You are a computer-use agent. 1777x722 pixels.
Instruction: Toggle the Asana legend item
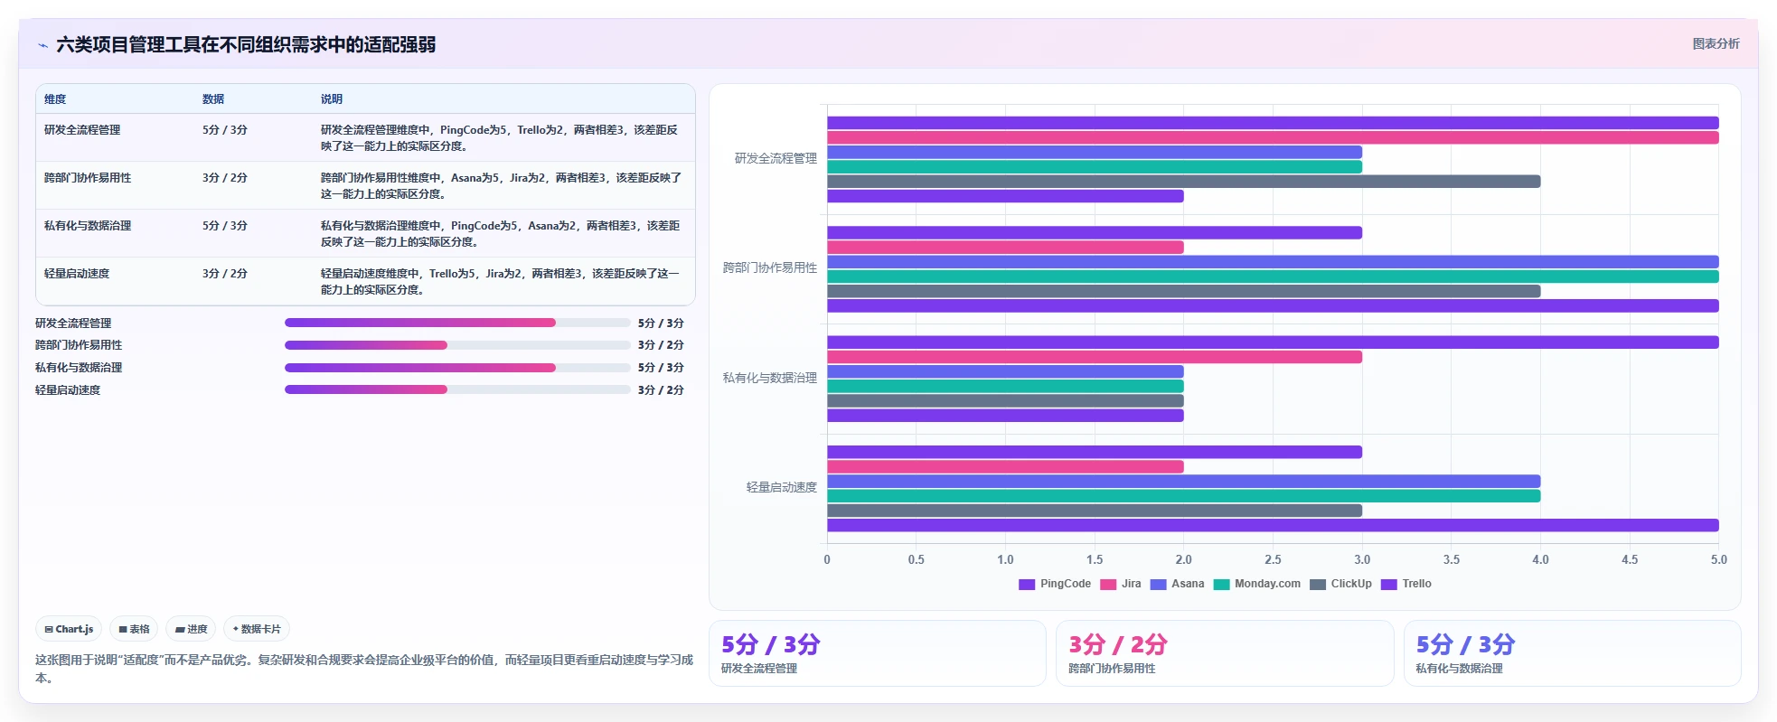(1177, 584)
